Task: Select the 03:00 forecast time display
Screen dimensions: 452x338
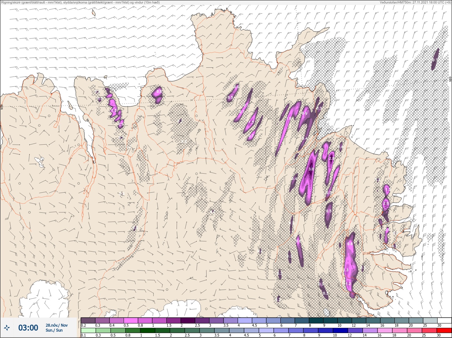Action: coord(28,328)
